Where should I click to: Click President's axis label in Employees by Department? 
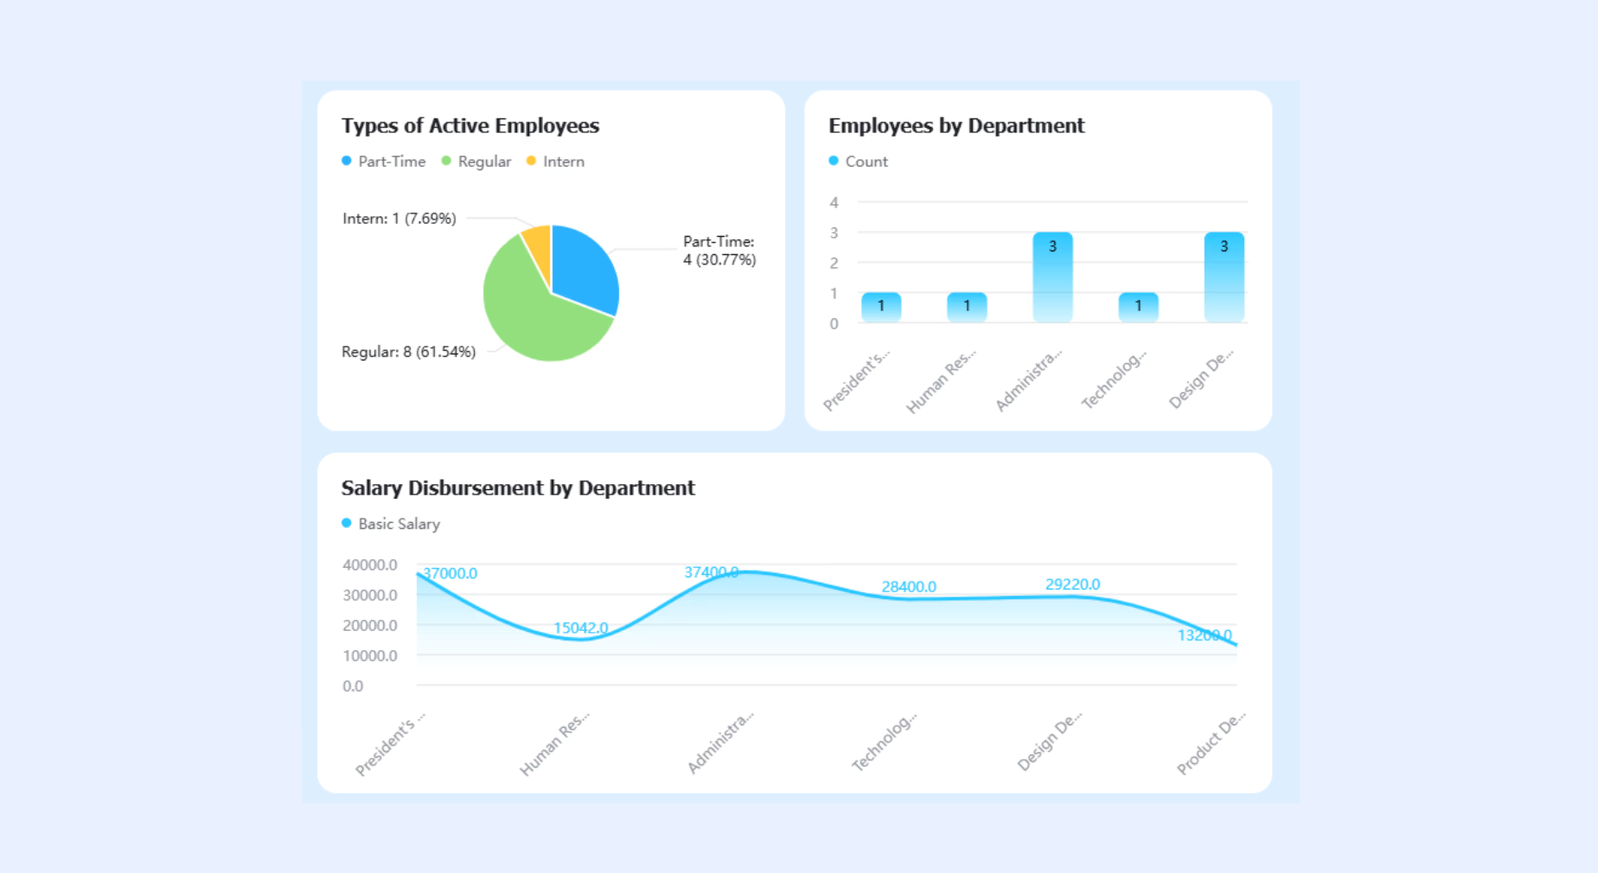click(856, 380)
